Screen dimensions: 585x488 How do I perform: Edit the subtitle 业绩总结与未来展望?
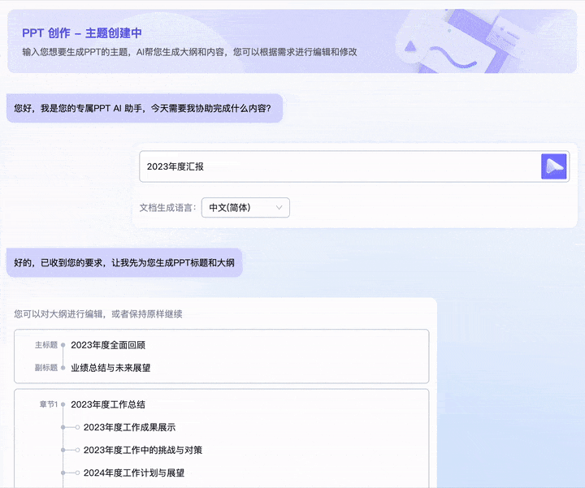[x=110, y=368]
